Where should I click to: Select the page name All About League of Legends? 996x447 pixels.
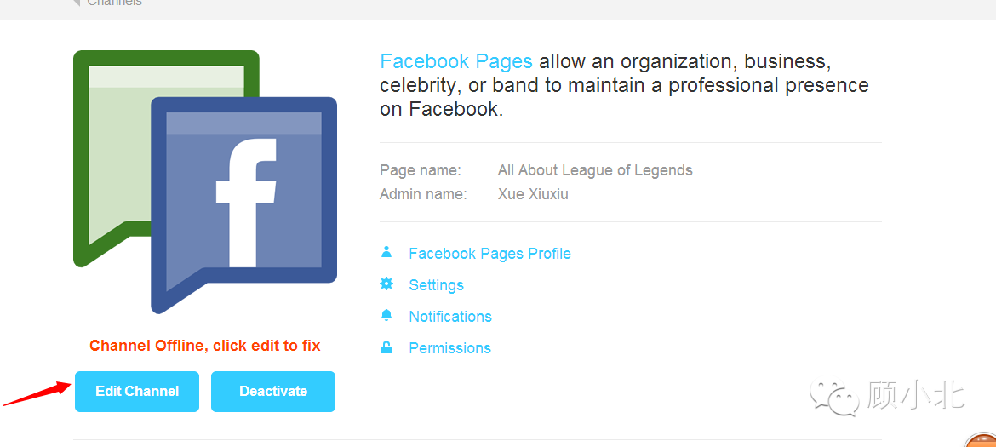[595, 170]
